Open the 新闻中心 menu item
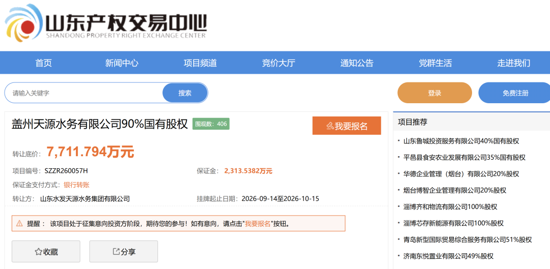Screen dimensions: 550x269 click(x=122, y=63)
